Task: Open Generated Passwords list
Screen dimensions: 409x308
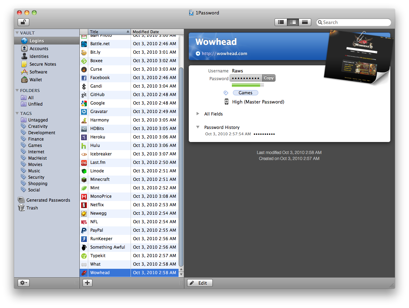Action: [x=48, y=200]
